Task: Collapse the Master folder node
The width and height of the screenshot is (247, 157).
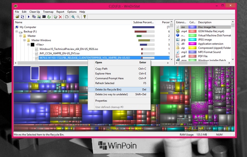Action: pos(20,36)
